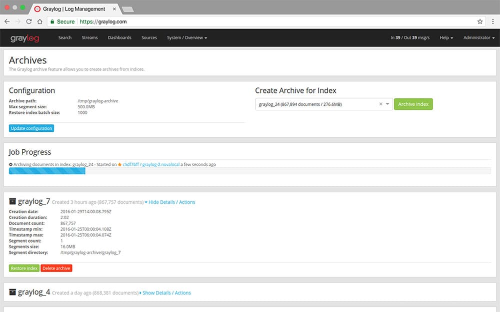Clear the selected graylog_24 index
The height and width of the screenshot is (312, 500).
pos(380,104)
